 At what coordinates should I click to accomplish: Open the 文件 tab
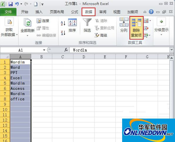click(x=8, y=12)
